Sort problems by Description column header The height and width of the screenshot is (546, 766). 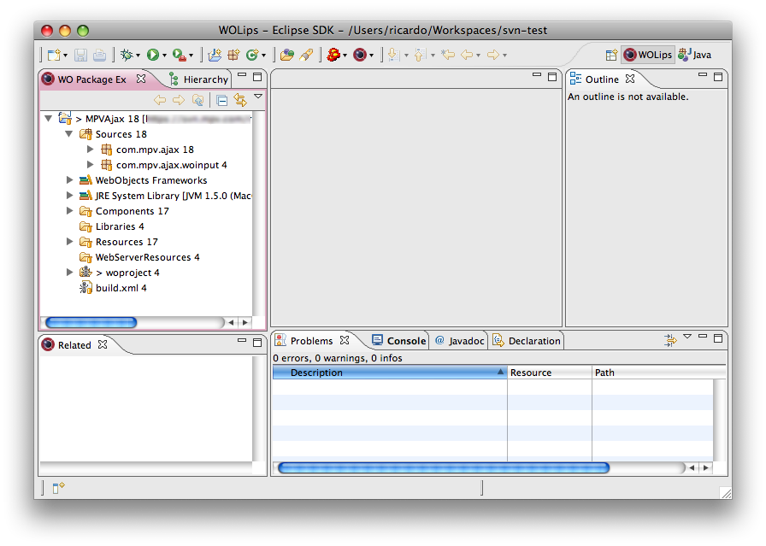tap(390, 373)
